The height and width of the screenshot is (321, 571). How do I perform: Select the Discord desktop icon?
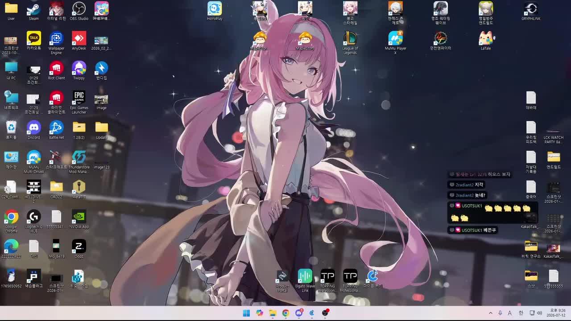click(x=33, y=130)
